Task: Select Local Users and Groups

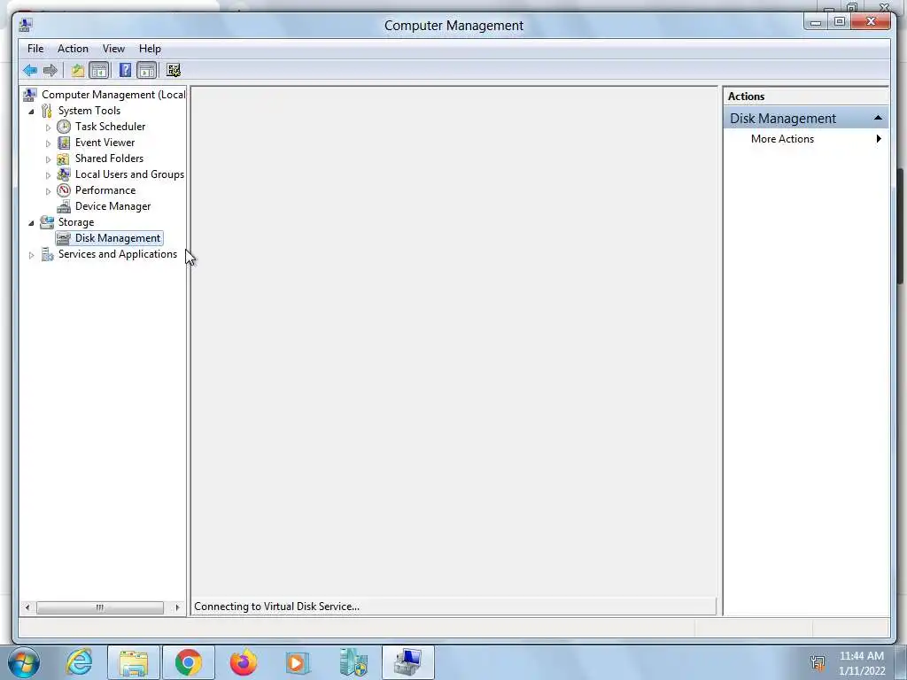Action: (x=129, y=174)
